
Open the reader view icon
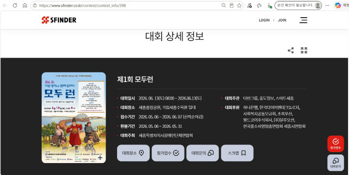231,6
